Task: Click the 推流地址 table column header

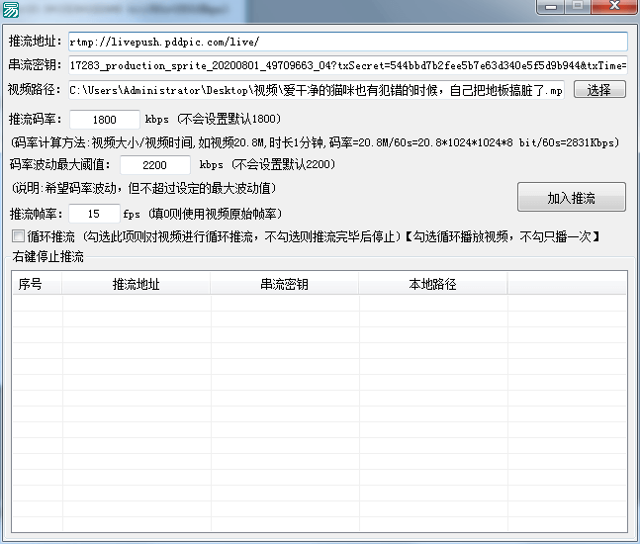Action: pyautogui.click(x=136, y=284)
